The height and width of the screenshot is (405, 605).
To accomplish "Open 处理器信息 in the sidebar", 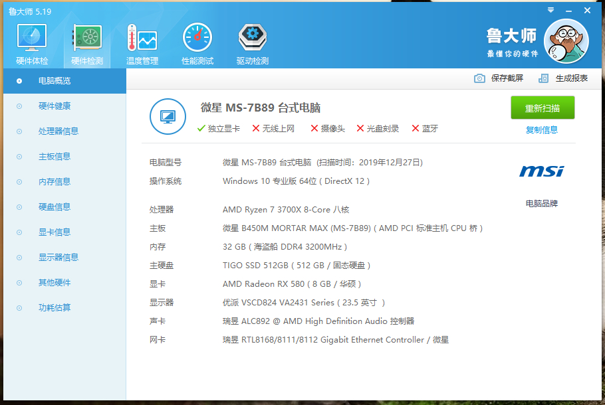I will click(65, 131).
